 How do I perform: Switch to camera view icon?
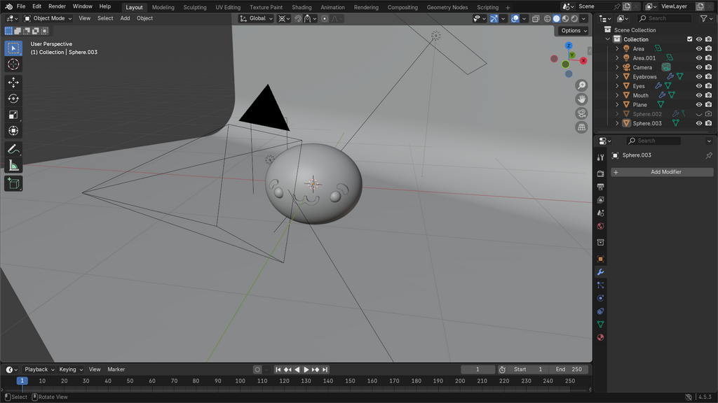(x=581, y=113)
